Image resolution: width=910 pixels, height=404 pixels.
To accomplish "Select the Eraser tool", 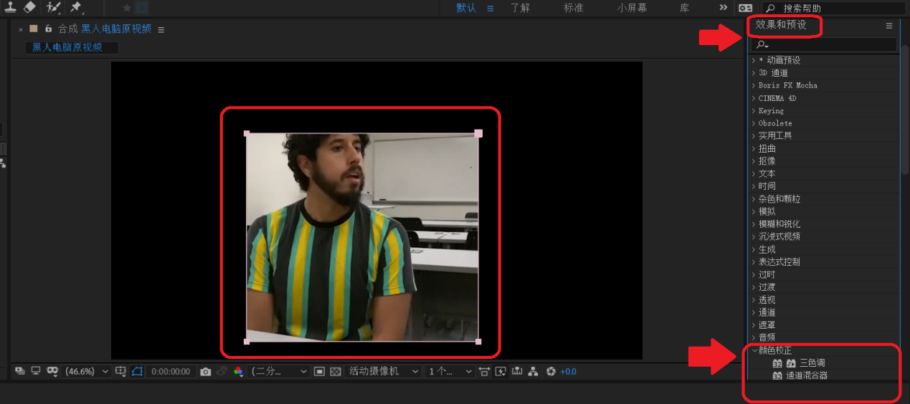I will click(x=29, y=7).
